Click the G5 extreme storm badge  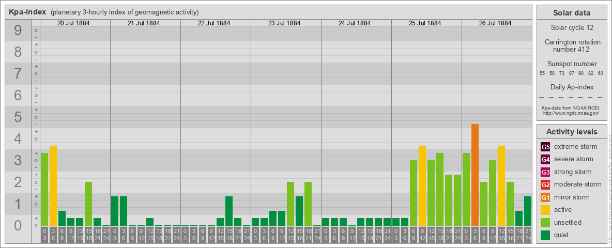pyautogui.click(x=545, y=147)
